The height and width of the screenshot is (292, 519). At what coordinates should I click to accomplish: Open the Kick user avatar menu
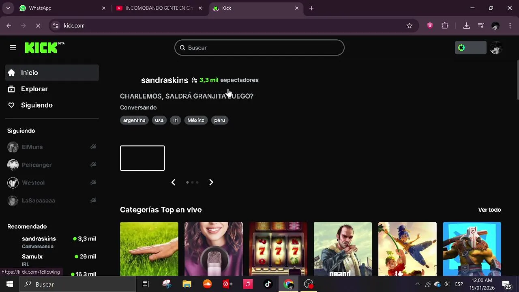pyautogui.click(x=495, y=48)
